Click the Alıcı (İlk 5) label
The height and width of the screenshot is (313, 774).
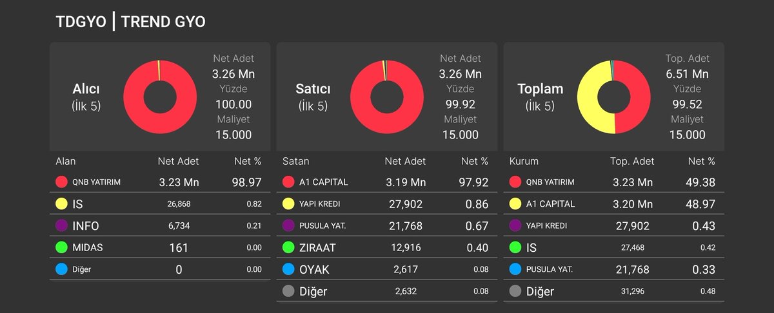86,97
